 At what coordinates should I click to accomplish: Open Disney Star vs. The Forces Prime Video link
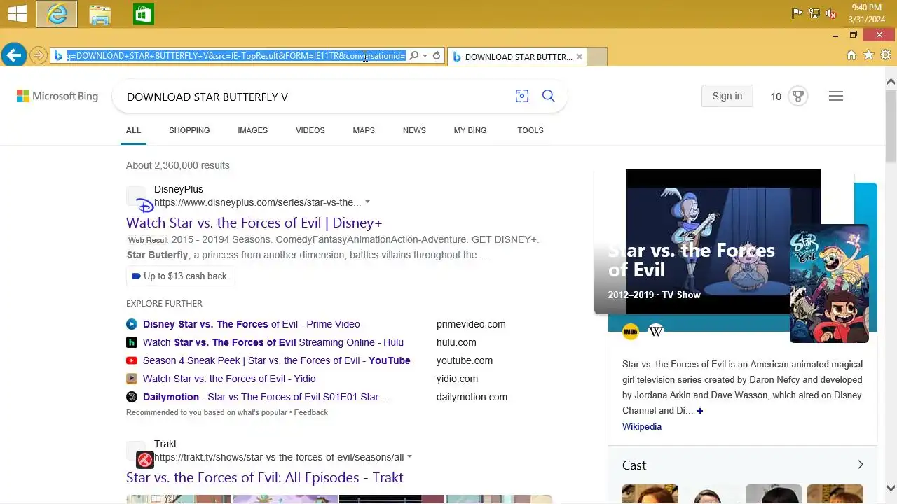pyautogui.click(x=252, y=324)
